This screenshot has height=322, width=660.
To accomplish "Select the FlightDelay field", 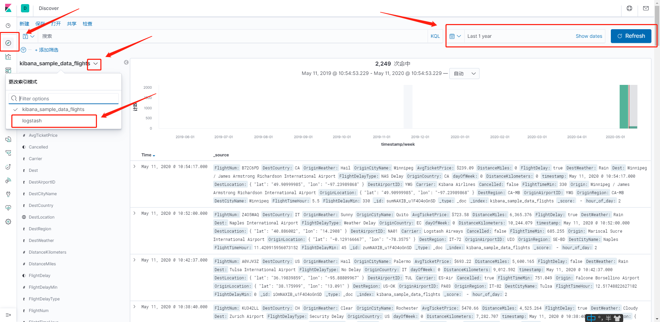I will click(x=40, y=276).
